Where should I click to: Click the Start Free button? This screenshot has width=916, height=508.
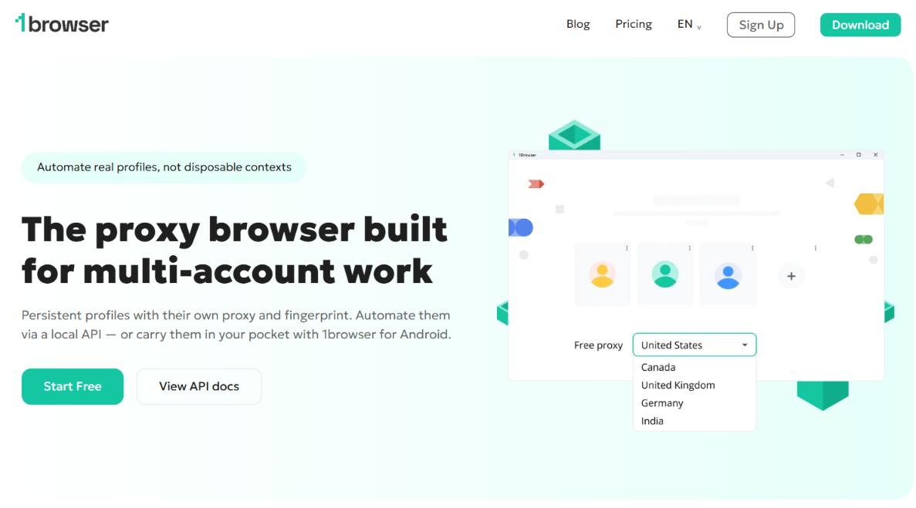[x=73, y=386]
